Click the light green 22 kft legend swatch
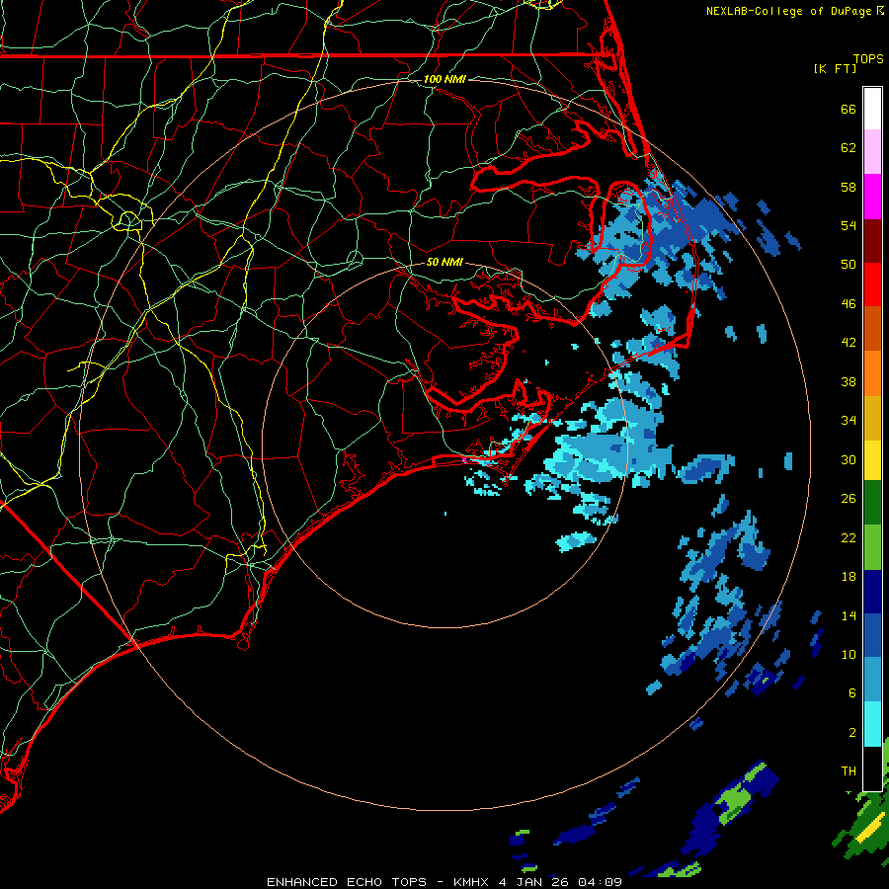889x889 pixels. (x=872, y=547)
